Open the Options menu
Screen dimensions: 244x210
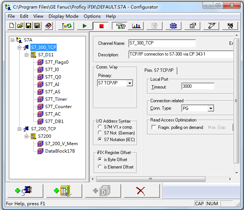92,16
